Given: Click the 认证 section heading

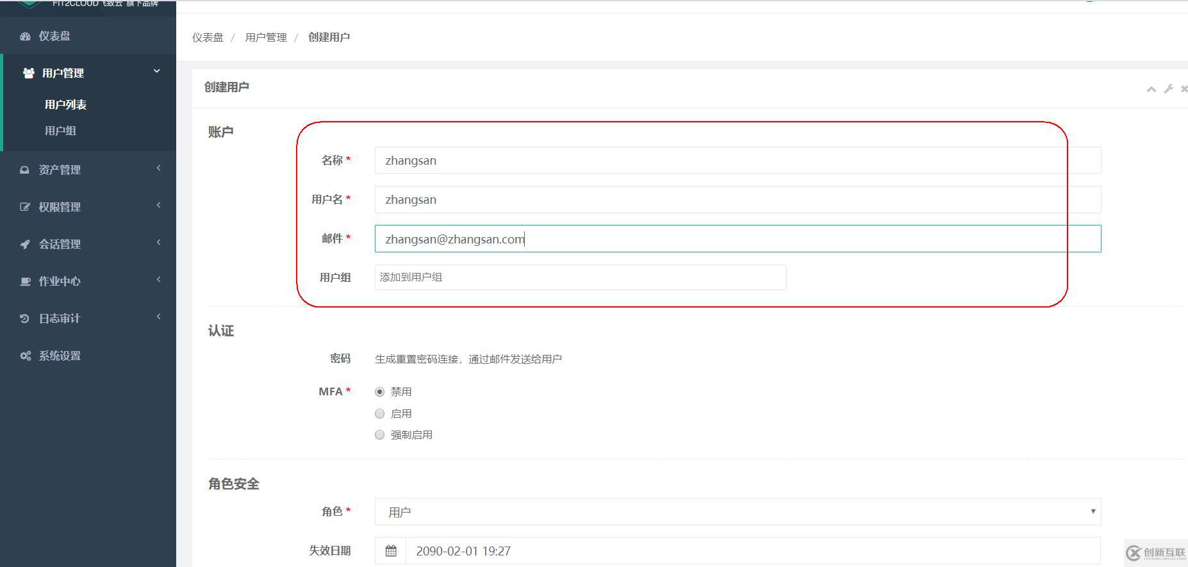Looking at the screenshot, I should pyautogui.click(x=220, y=331).
